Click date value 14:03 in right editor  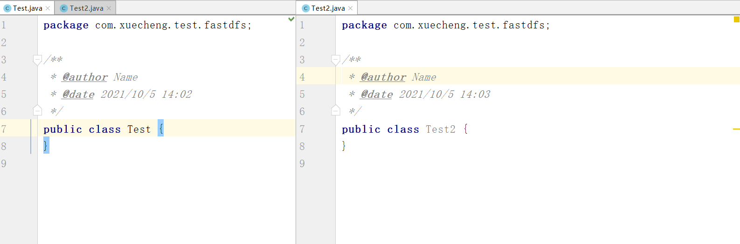[x=475, y=94]
